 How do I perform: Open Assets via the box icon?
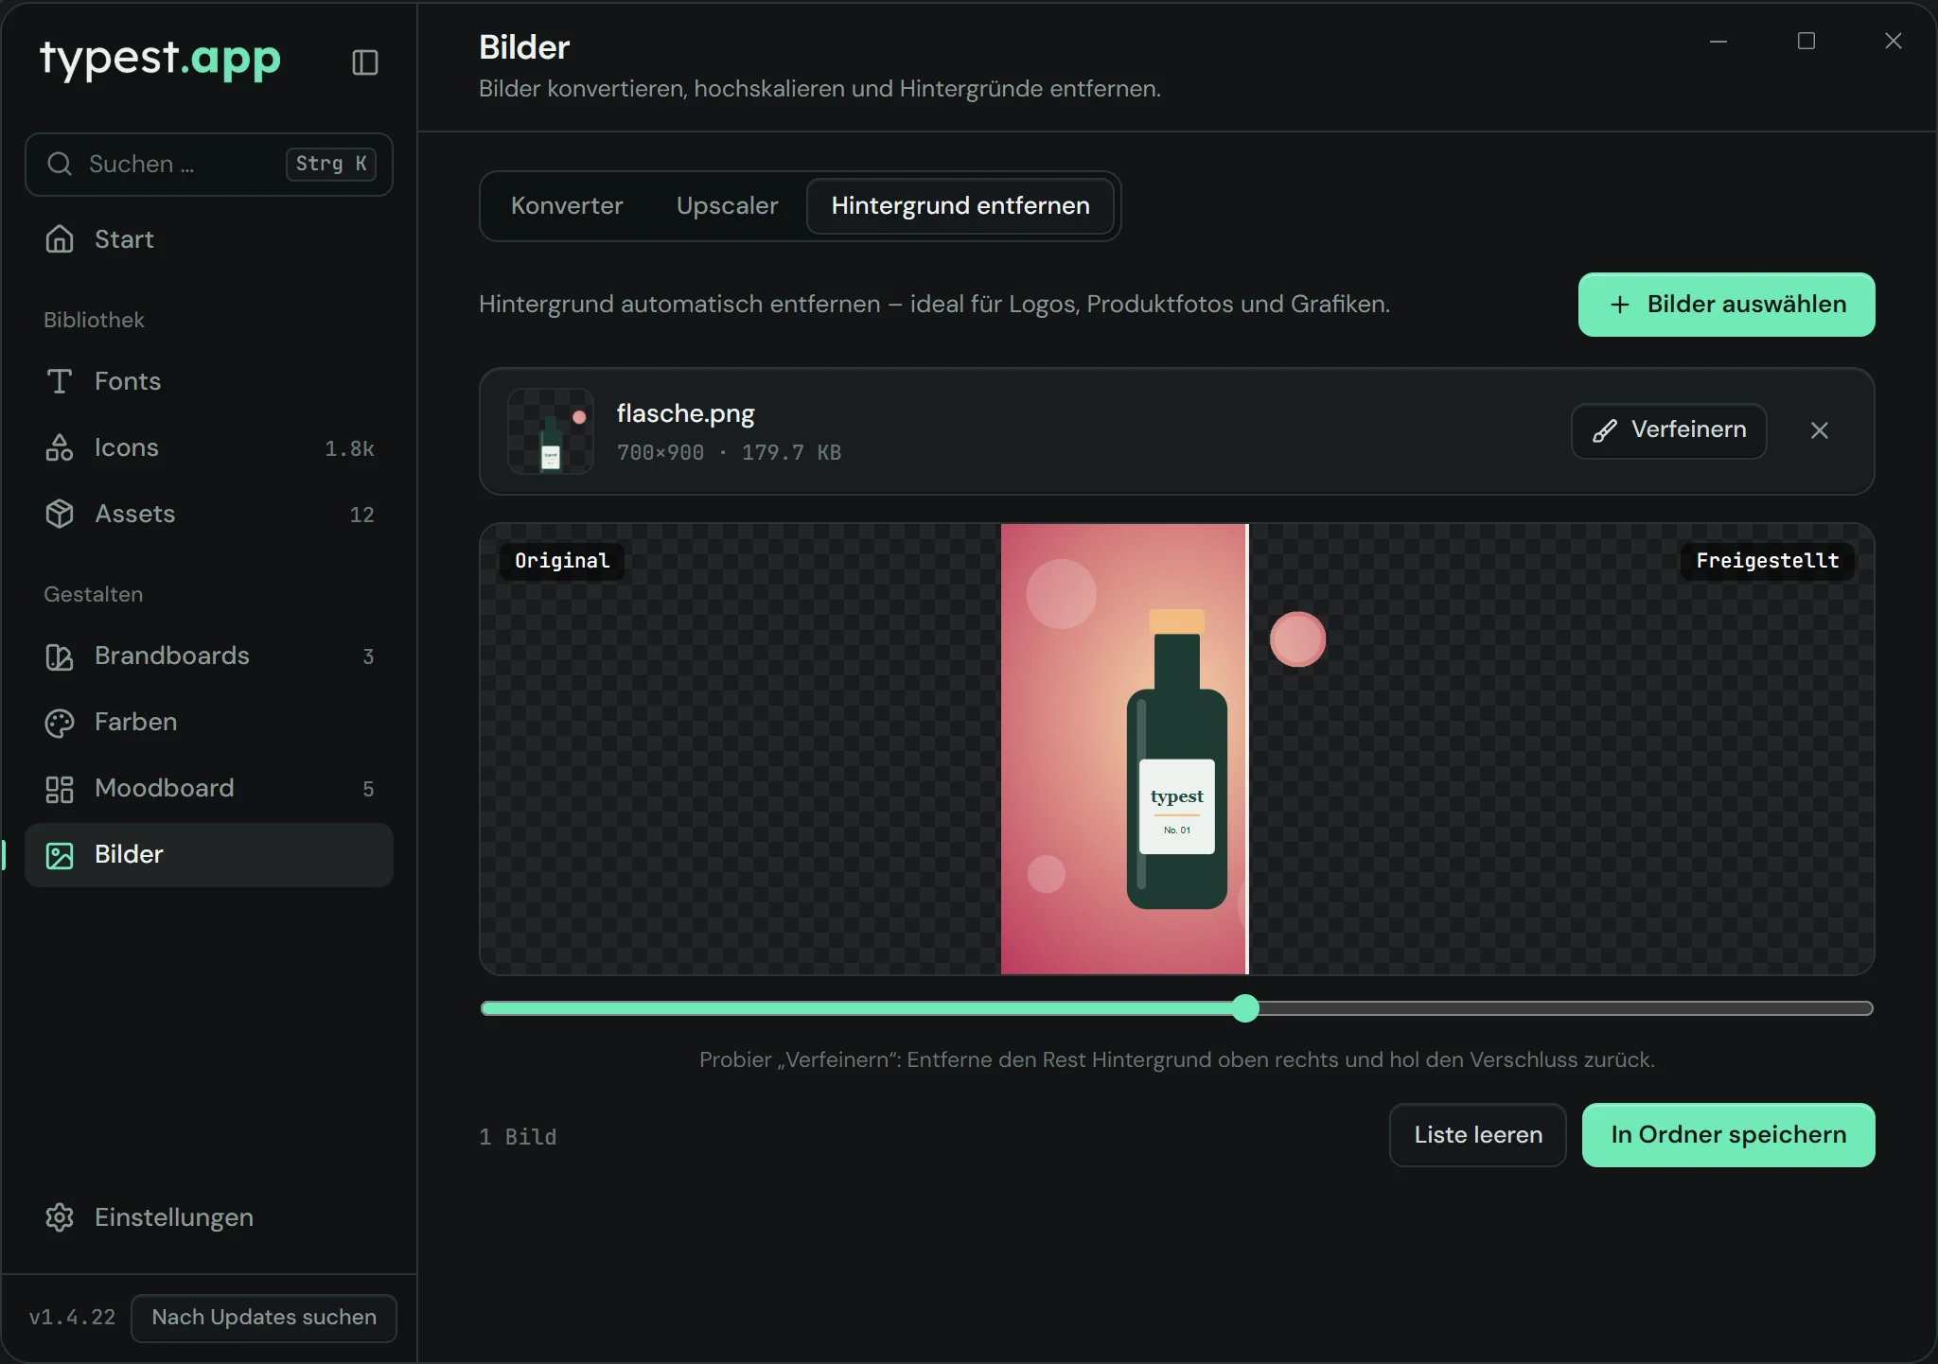[60, 514]
